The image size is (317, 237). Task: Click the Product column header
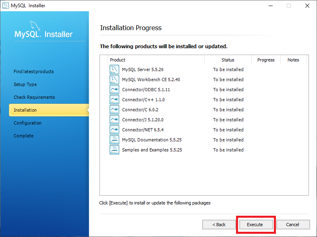(x=156, y=60)
